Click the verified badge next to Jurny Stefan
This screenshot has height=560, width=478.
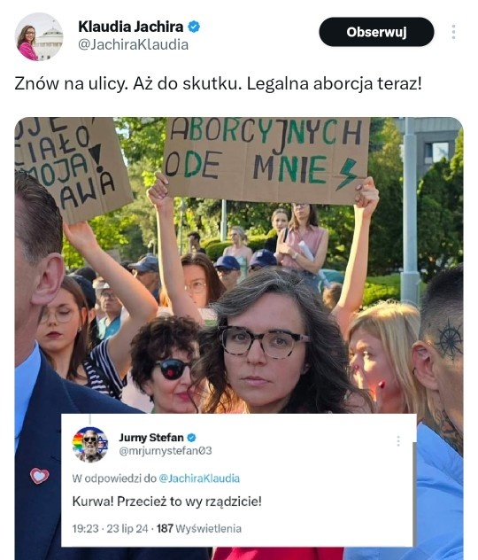coord(191,438)
